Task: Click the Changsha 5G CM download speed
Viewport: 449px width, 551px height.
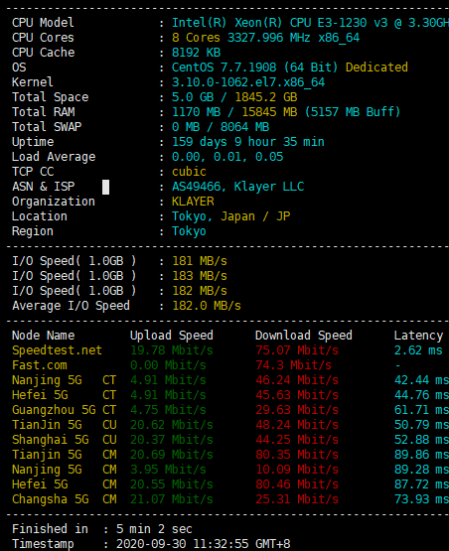Action: (297, 499)
